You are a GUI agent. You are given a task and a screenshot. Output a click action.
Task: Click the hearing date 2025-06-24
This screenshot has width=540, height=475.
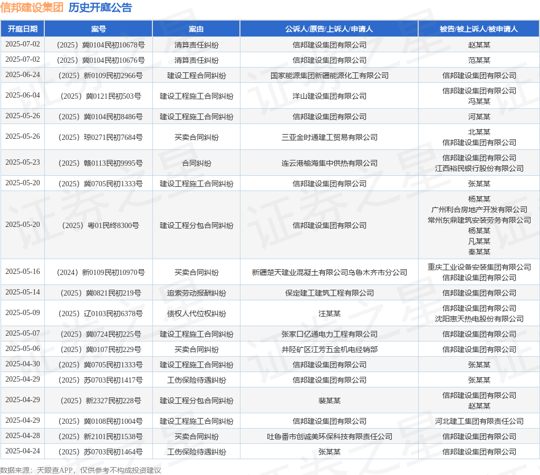coord(23,75)
